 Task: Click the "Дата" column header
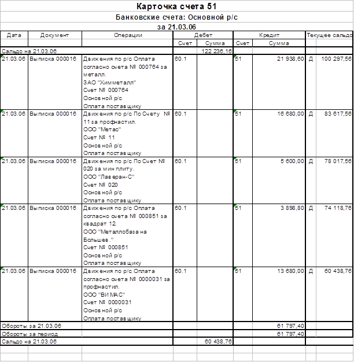click(14, 35)
